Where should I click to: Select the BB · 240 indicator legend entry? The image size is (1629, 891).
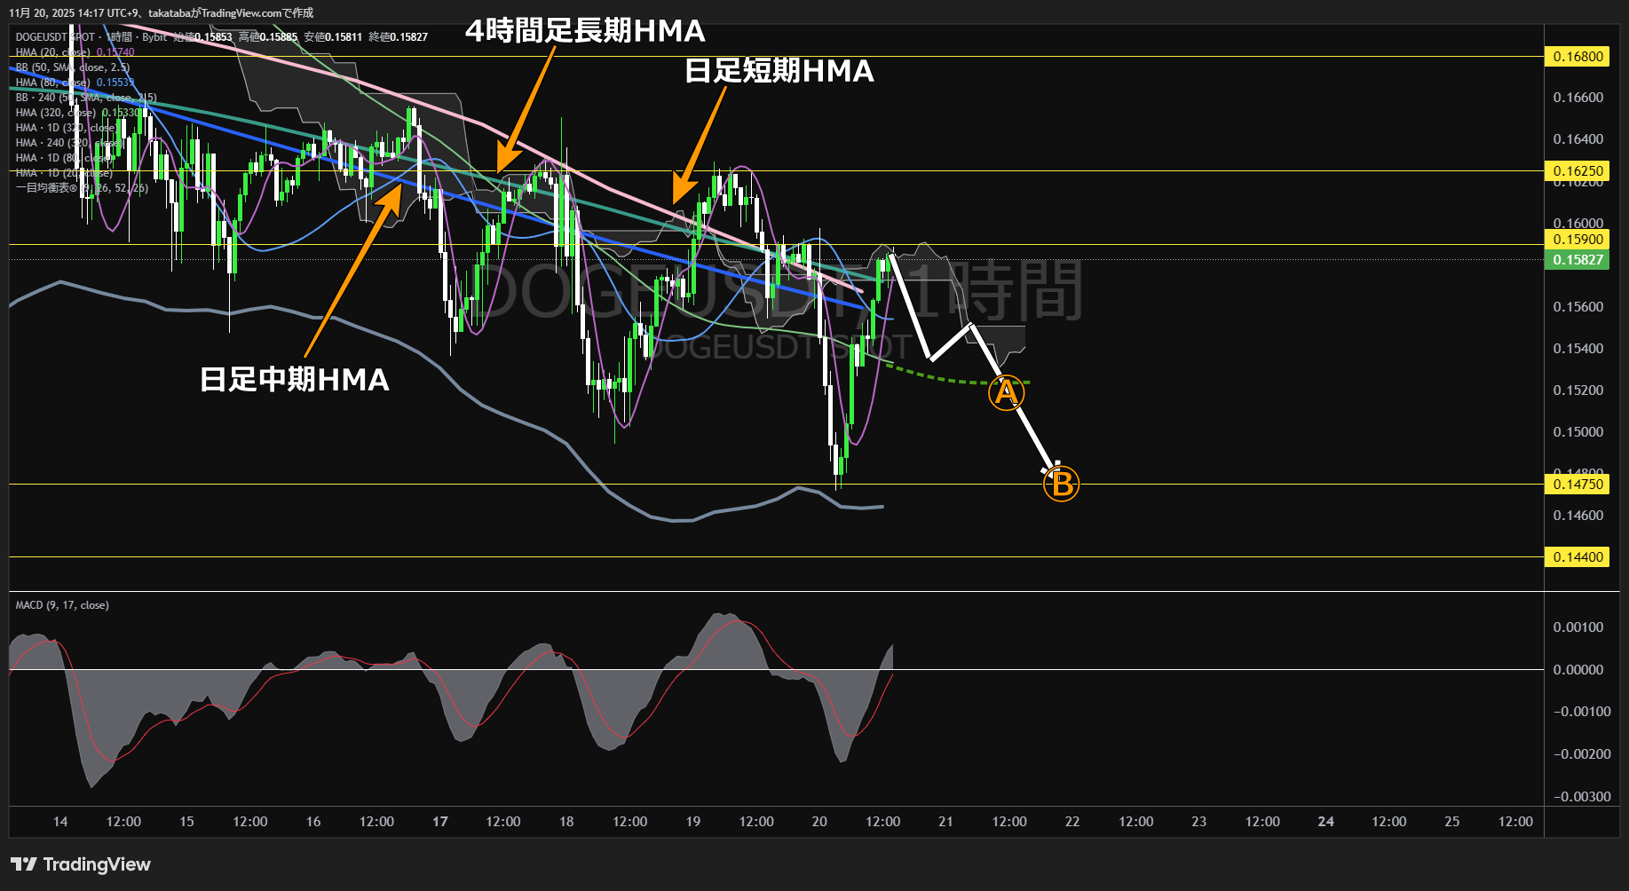tap(86, 98)
